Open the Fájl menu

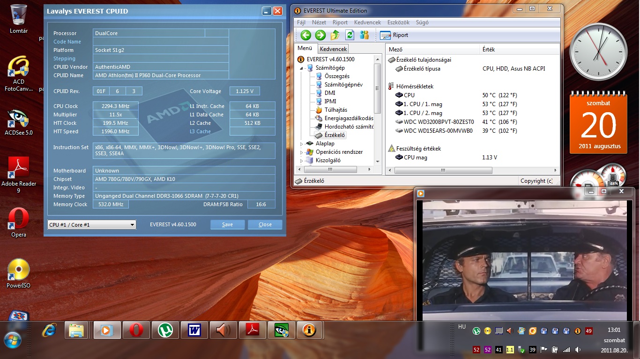tap(301, 22)
